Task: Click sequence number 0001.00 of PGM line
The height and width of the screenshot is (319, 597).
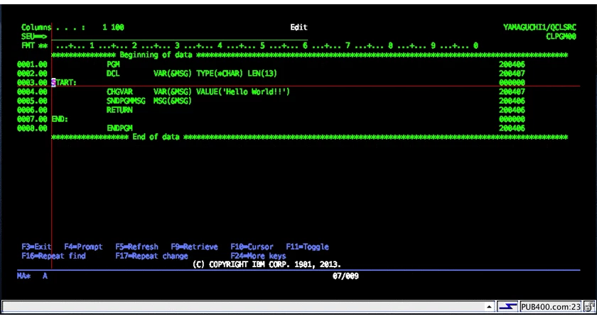Action: click(x=32, y=65)
